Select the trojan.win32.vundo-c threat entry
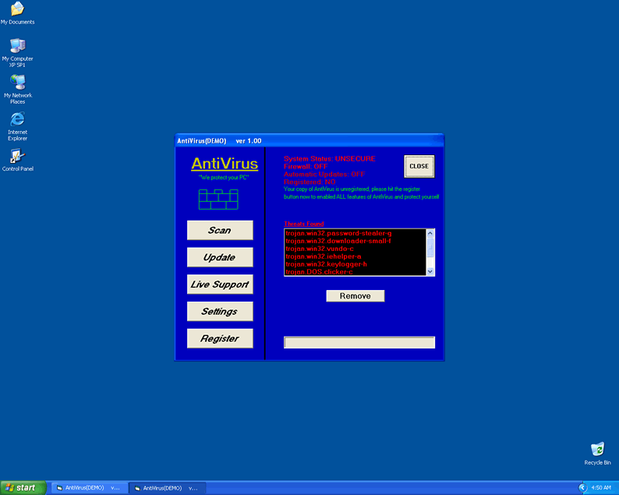 pyautogui.click(x=320, y=249)
